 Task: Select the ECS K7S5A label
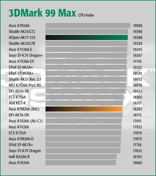(17, 133)
